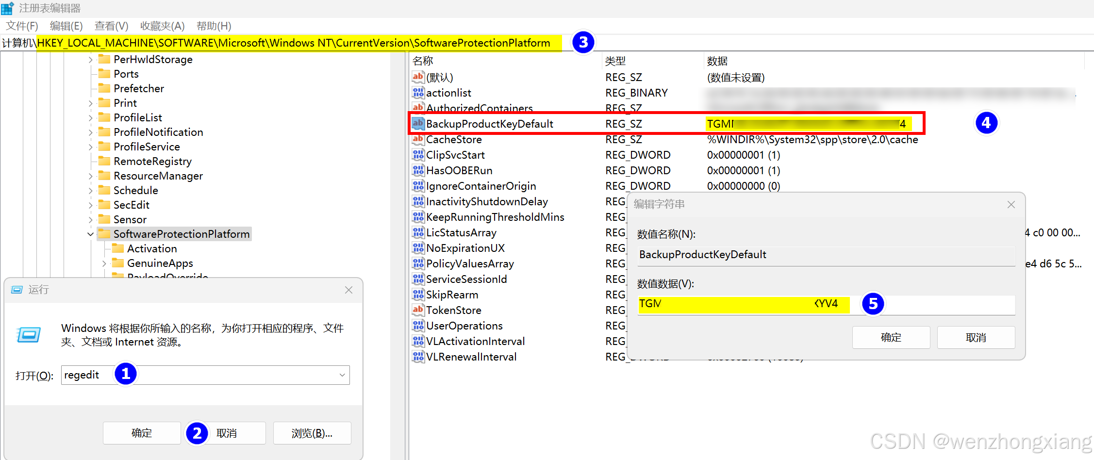1094x460 pixels.
Task: Click the icon beside PolicyValuesArray
Action: [x=418, y=263]
